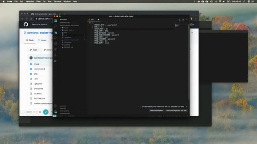Open .gitignore in the VS Code Explorer

coord(67,38)
